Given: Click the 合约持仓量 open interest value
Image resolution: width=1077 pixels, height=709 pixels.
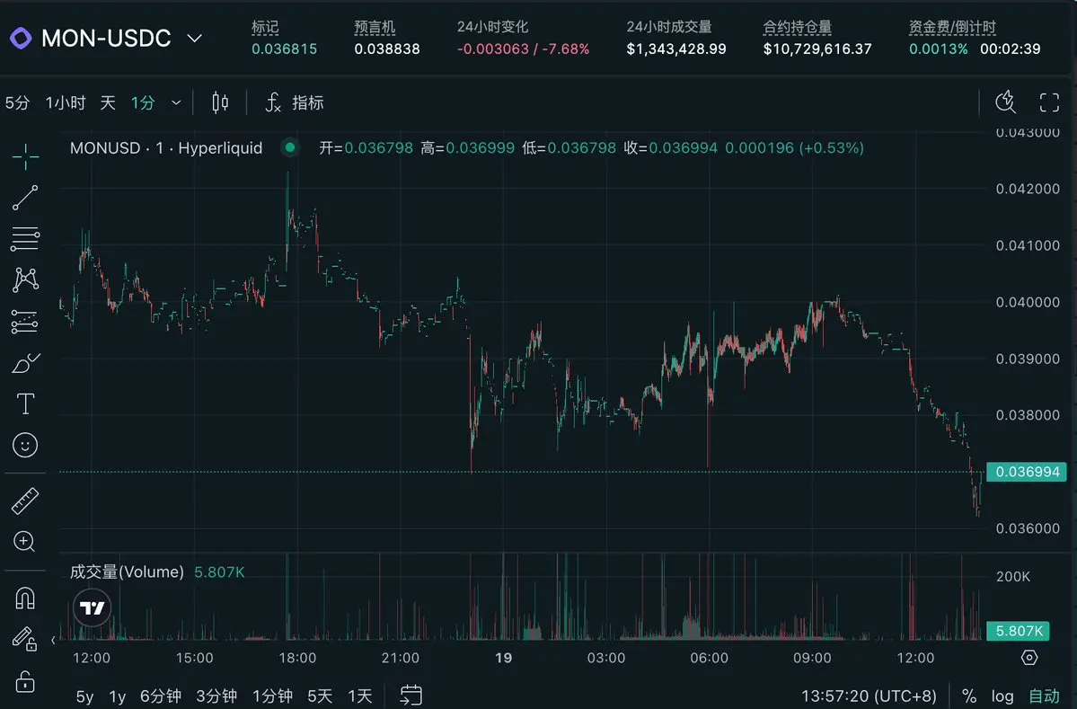Looking at the screenshot, I should pyautogui.click(x=817, y=49).
